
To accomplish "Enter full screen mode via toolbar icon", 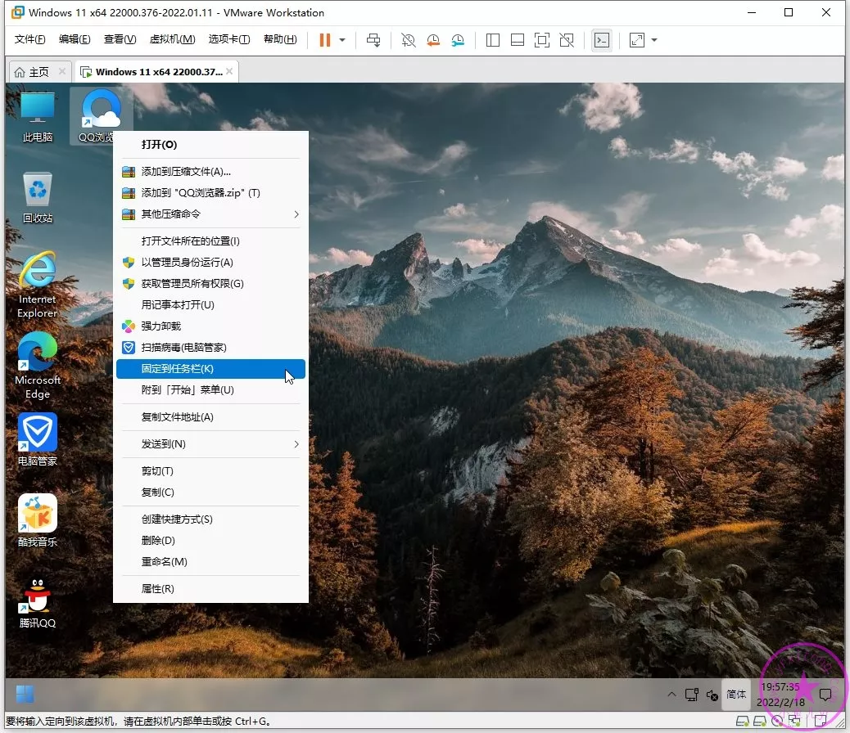I will click(x=541, y=40).
